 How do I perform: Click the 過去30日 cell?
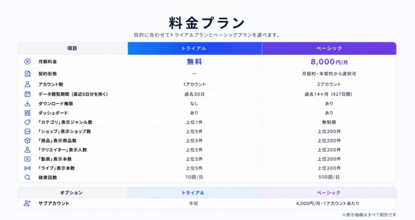195,94
